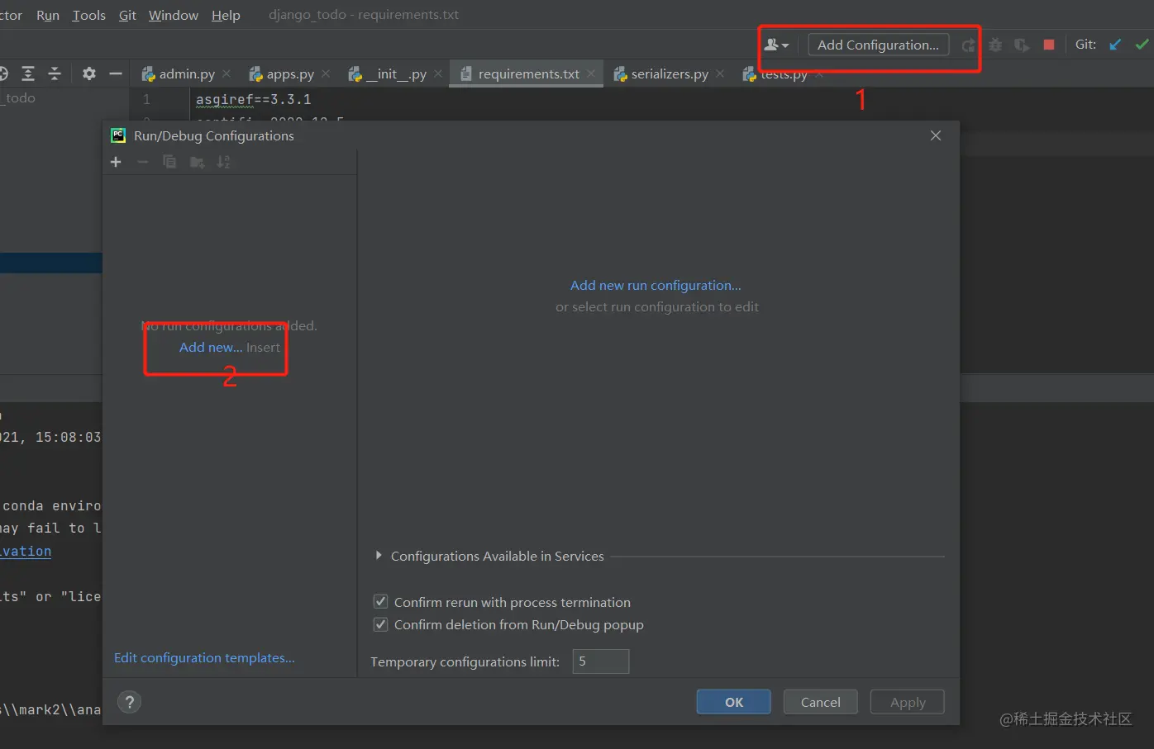Image resolution: width=1154 pixels, height=749 pixels.
Task: Open the Tools menu
Action: pyautogui.click(x=88, y=15)
